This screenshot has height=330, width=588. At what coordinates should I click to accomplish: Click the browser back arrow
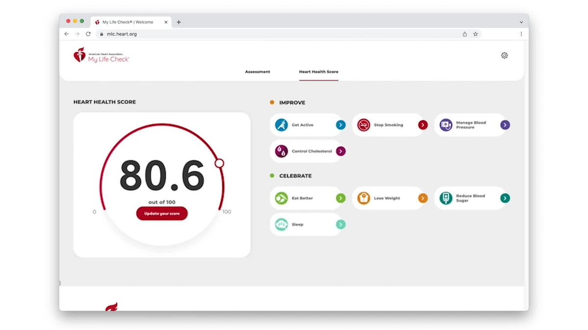[67, 34]
